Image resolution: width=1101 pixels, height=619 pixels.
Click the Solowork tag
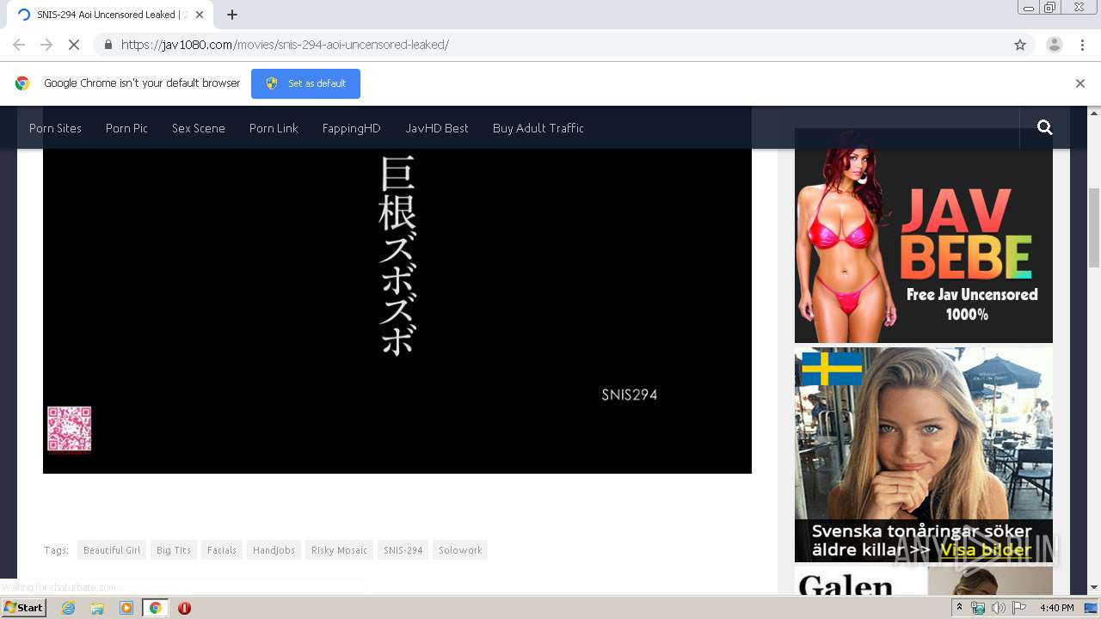[x=460, y=550]
